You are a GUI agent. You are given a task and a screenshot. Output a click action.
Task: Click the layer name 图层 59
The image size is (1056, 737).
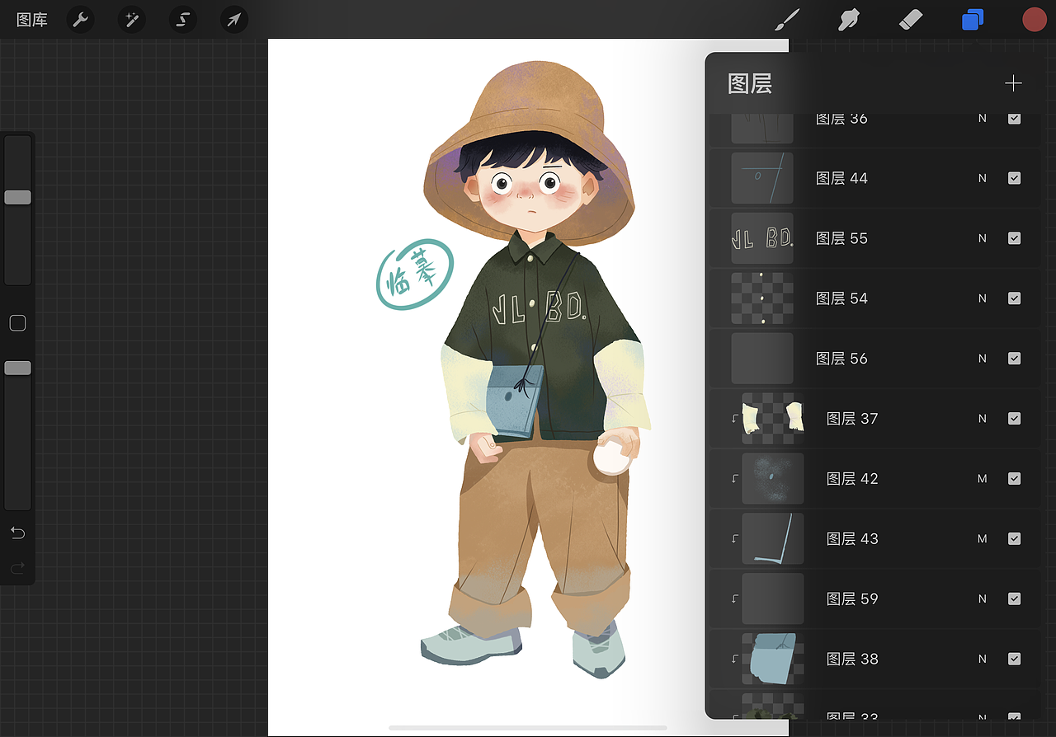[x=852, y=599]
